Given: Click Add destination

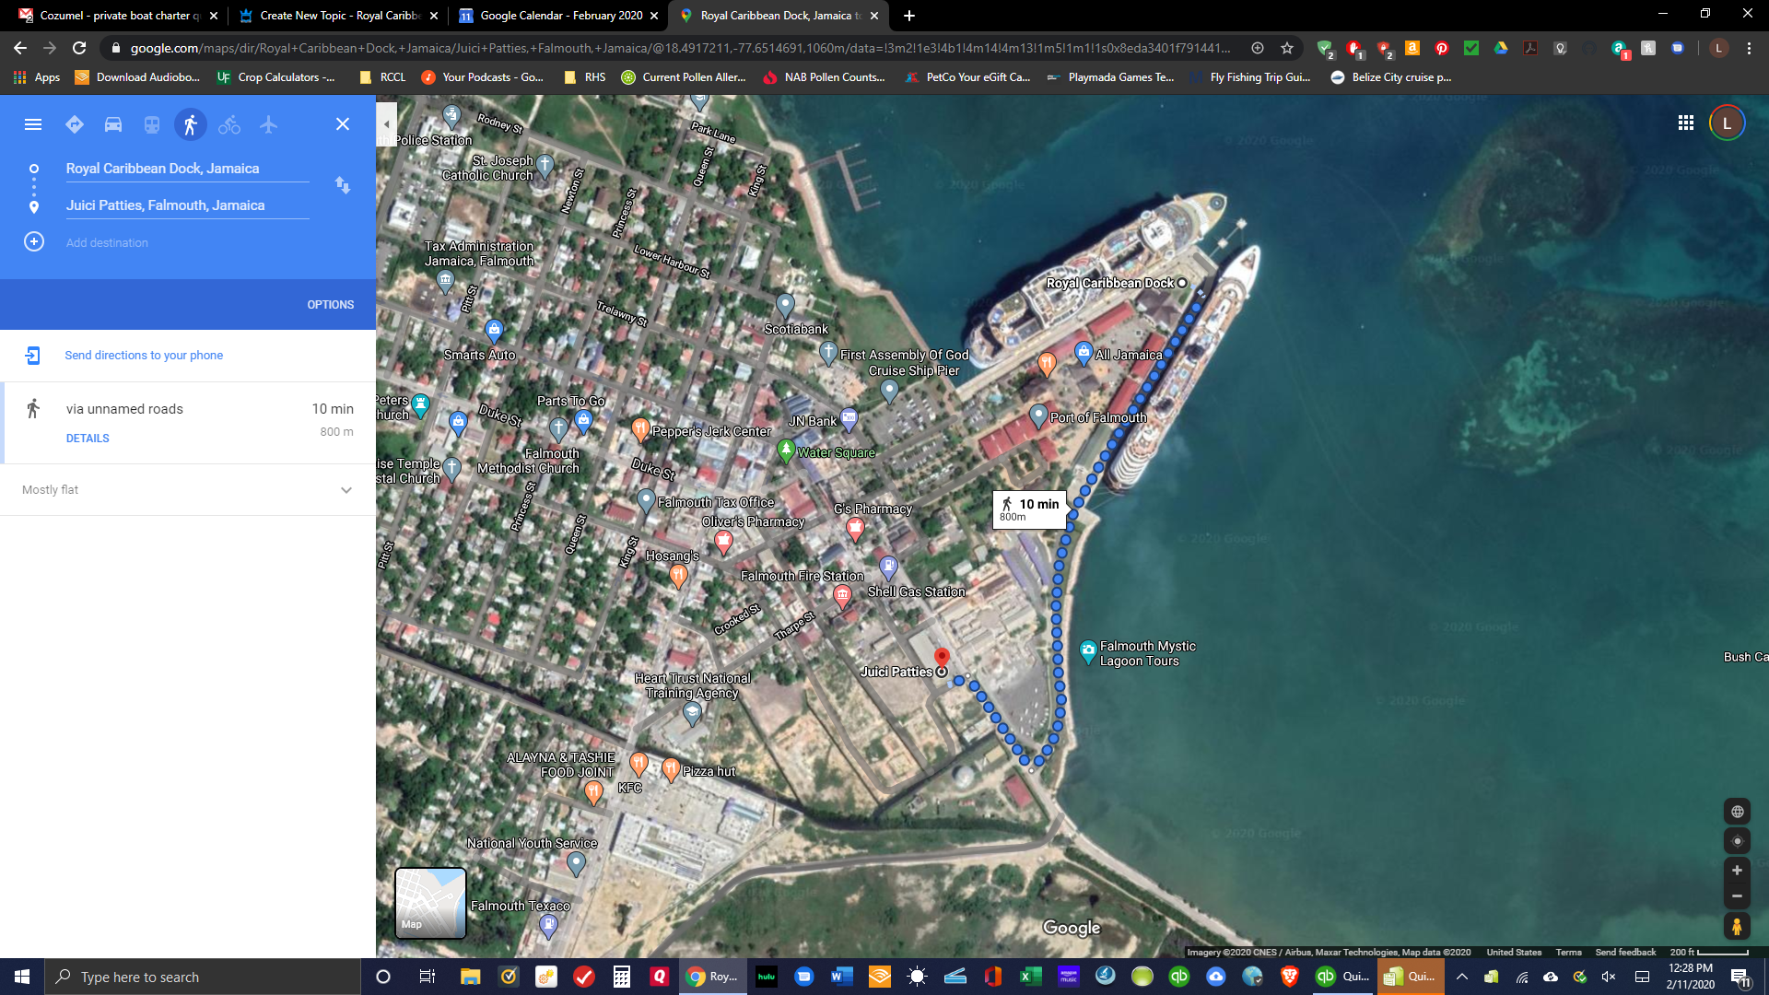Looking at the screenshot, I should tap(107, 242).
